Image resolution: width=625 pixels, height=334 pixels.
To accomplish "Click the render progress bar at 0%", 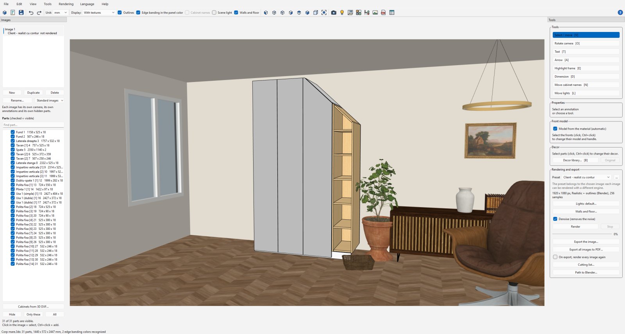I will click(x=582, y=234).
